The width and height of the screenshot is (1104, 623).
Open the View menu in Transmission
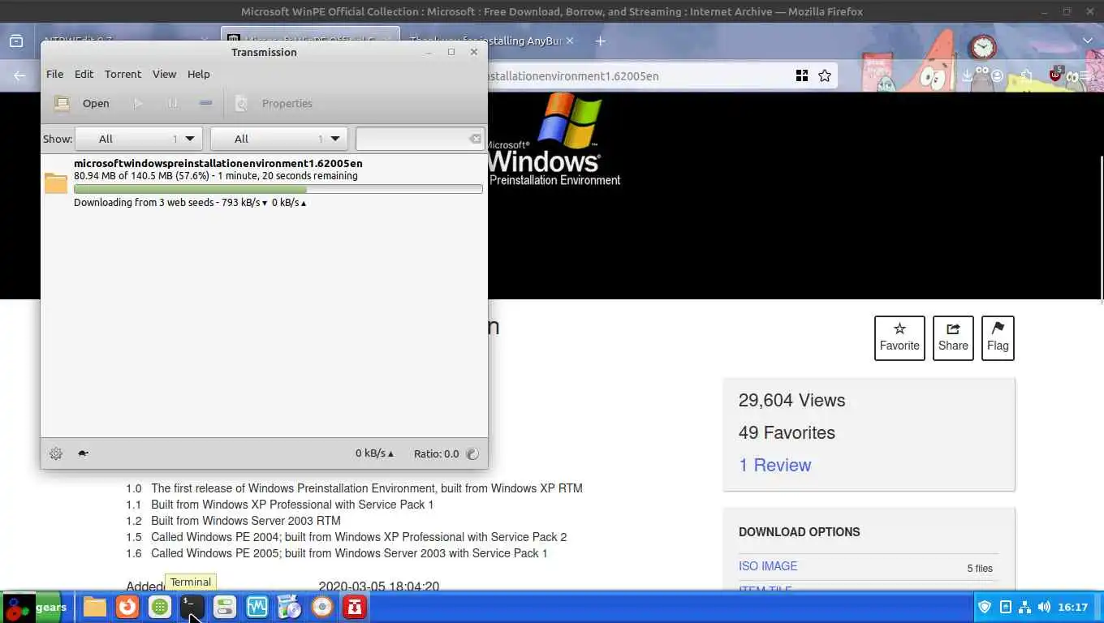click(x=164, y=74)
